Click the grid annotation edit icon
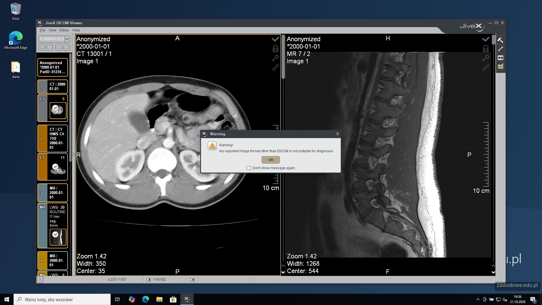Viewport: 542px width, 305px height. tap(500, 66)
